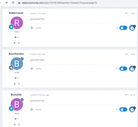Focus the stakecommunity.com address bar
The width and height of the screenshot is (138, 127).
(77, 3)
